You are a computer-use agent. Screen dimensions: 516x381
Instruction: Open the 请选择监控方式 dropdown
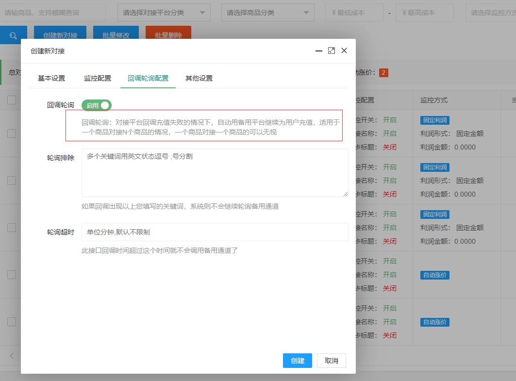click(x=491, y=13)
